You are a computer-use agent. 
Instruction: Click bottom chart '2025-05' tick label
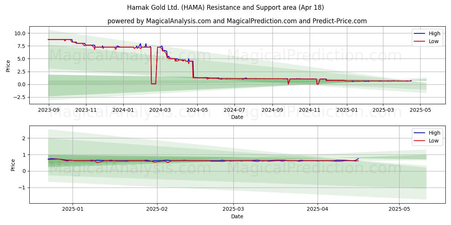coord(399,209)
